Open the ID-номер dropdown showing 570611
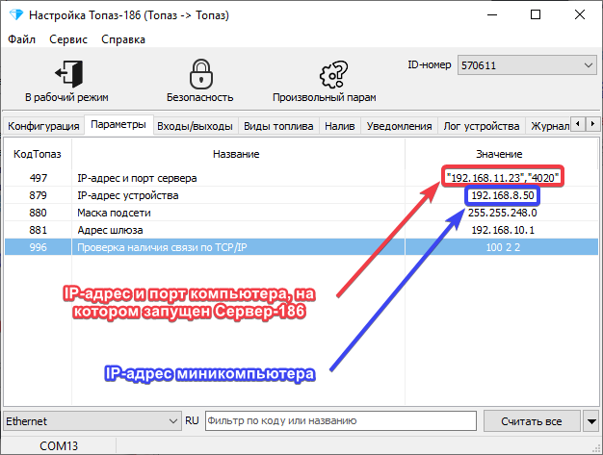Screen dimensions: 603x455 527,64
